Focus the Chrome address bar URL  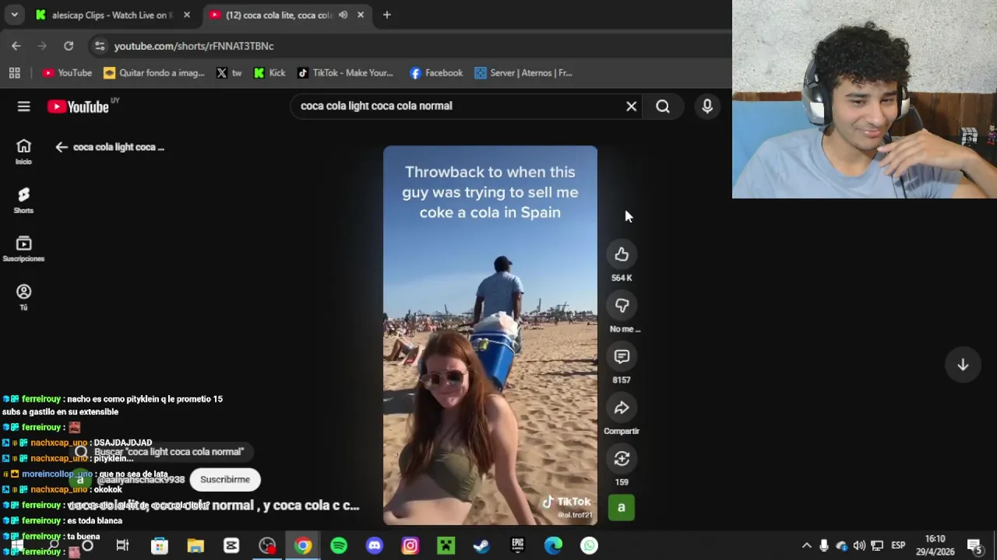pos(194,46)
